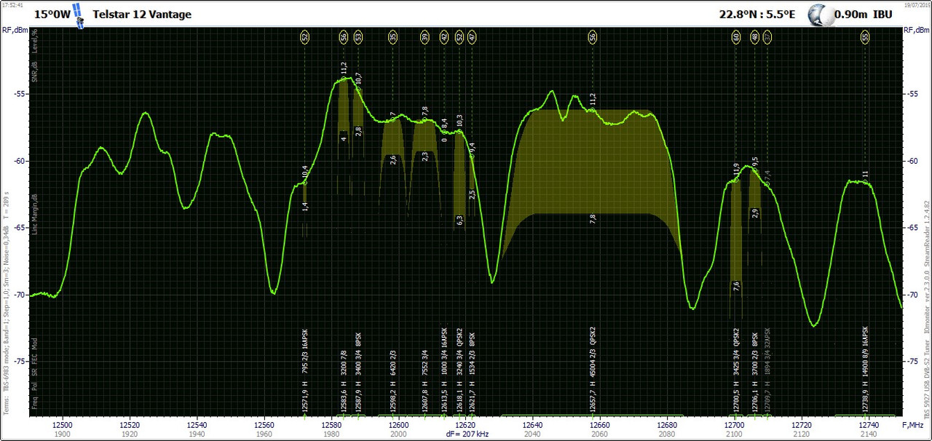Select the satellite name Telstar 12 Vantage

coord(142,14)
